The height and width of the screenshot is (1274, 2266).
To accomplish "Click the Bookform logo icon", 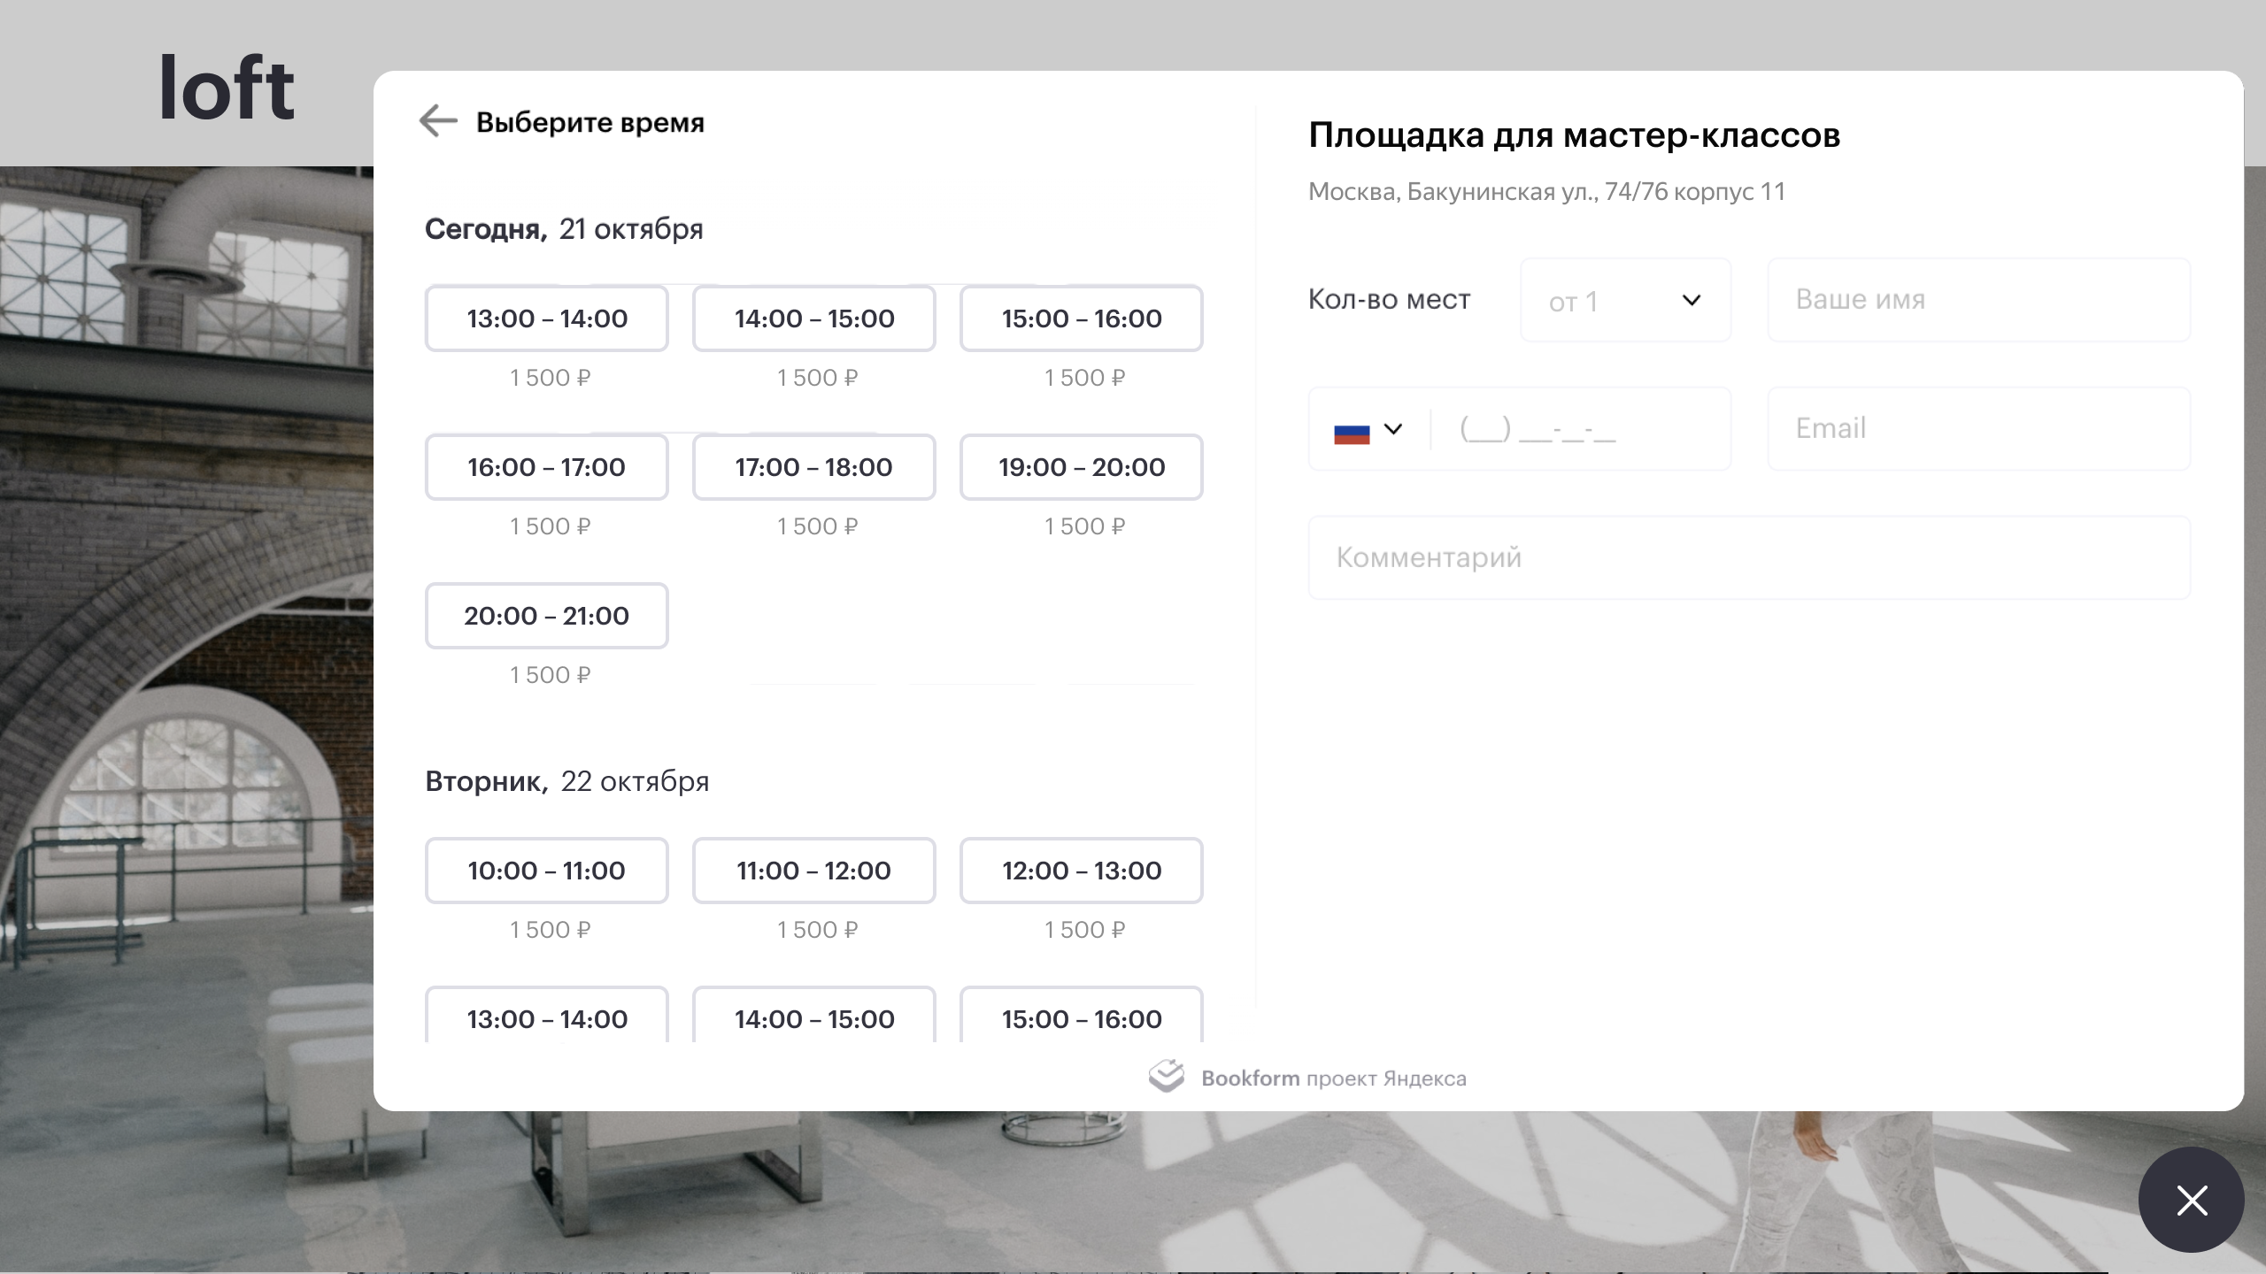I will (1167, 1076).
